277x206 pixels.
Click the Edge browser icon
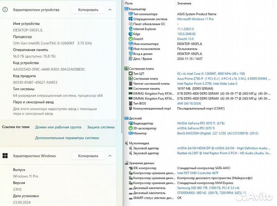[x=130, y=34]
